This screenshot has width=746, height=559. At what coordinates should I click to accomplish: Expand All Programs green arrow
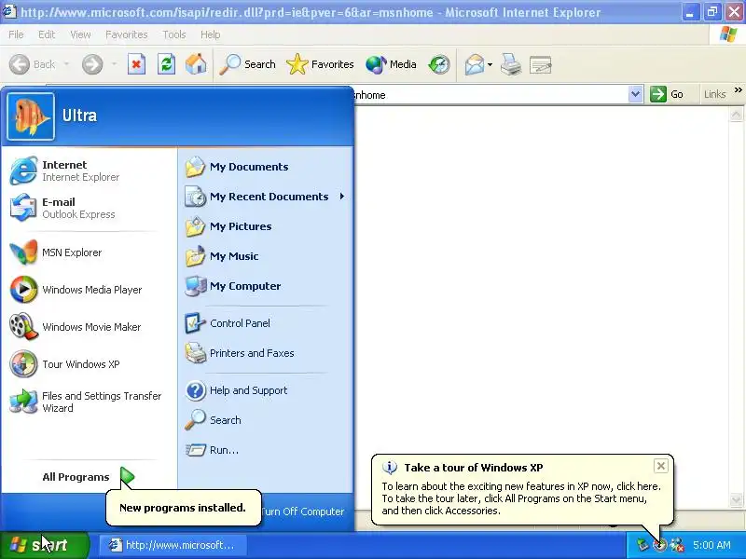point(128,476)
